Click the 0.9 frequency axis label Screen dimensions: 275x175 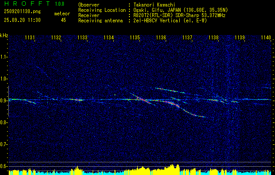click(x=3, y=101)
